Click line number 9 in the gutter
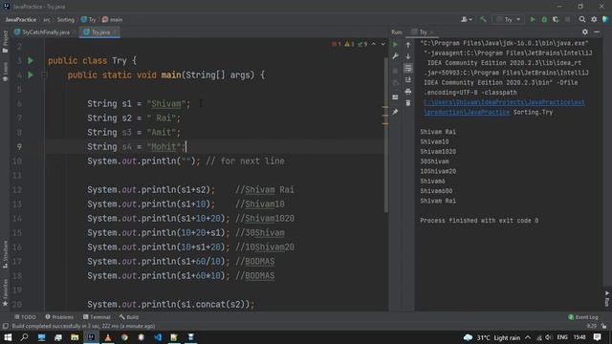 coord(19,146)
